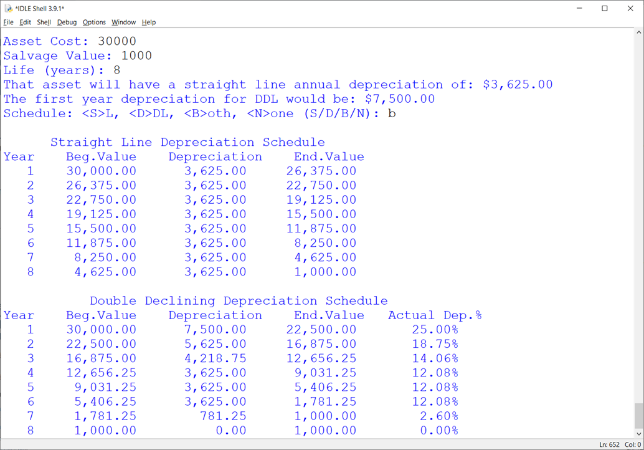The width and height of the screenshot is (644, 450).
Task: Click depreciation 5,625.00 in double declining year 2
Action: [215, 344]
